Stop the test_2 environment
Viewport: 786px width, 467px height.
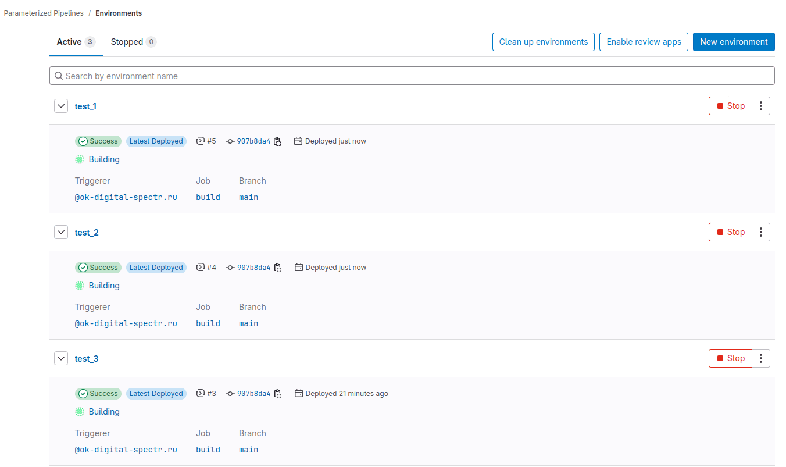coord(730,232)
